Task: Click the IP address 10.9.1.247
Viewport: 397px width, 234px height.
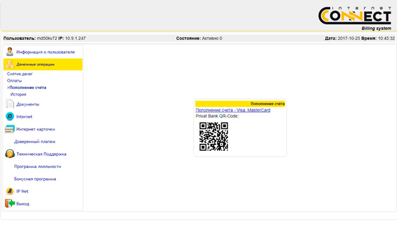Action: point(76,38)
